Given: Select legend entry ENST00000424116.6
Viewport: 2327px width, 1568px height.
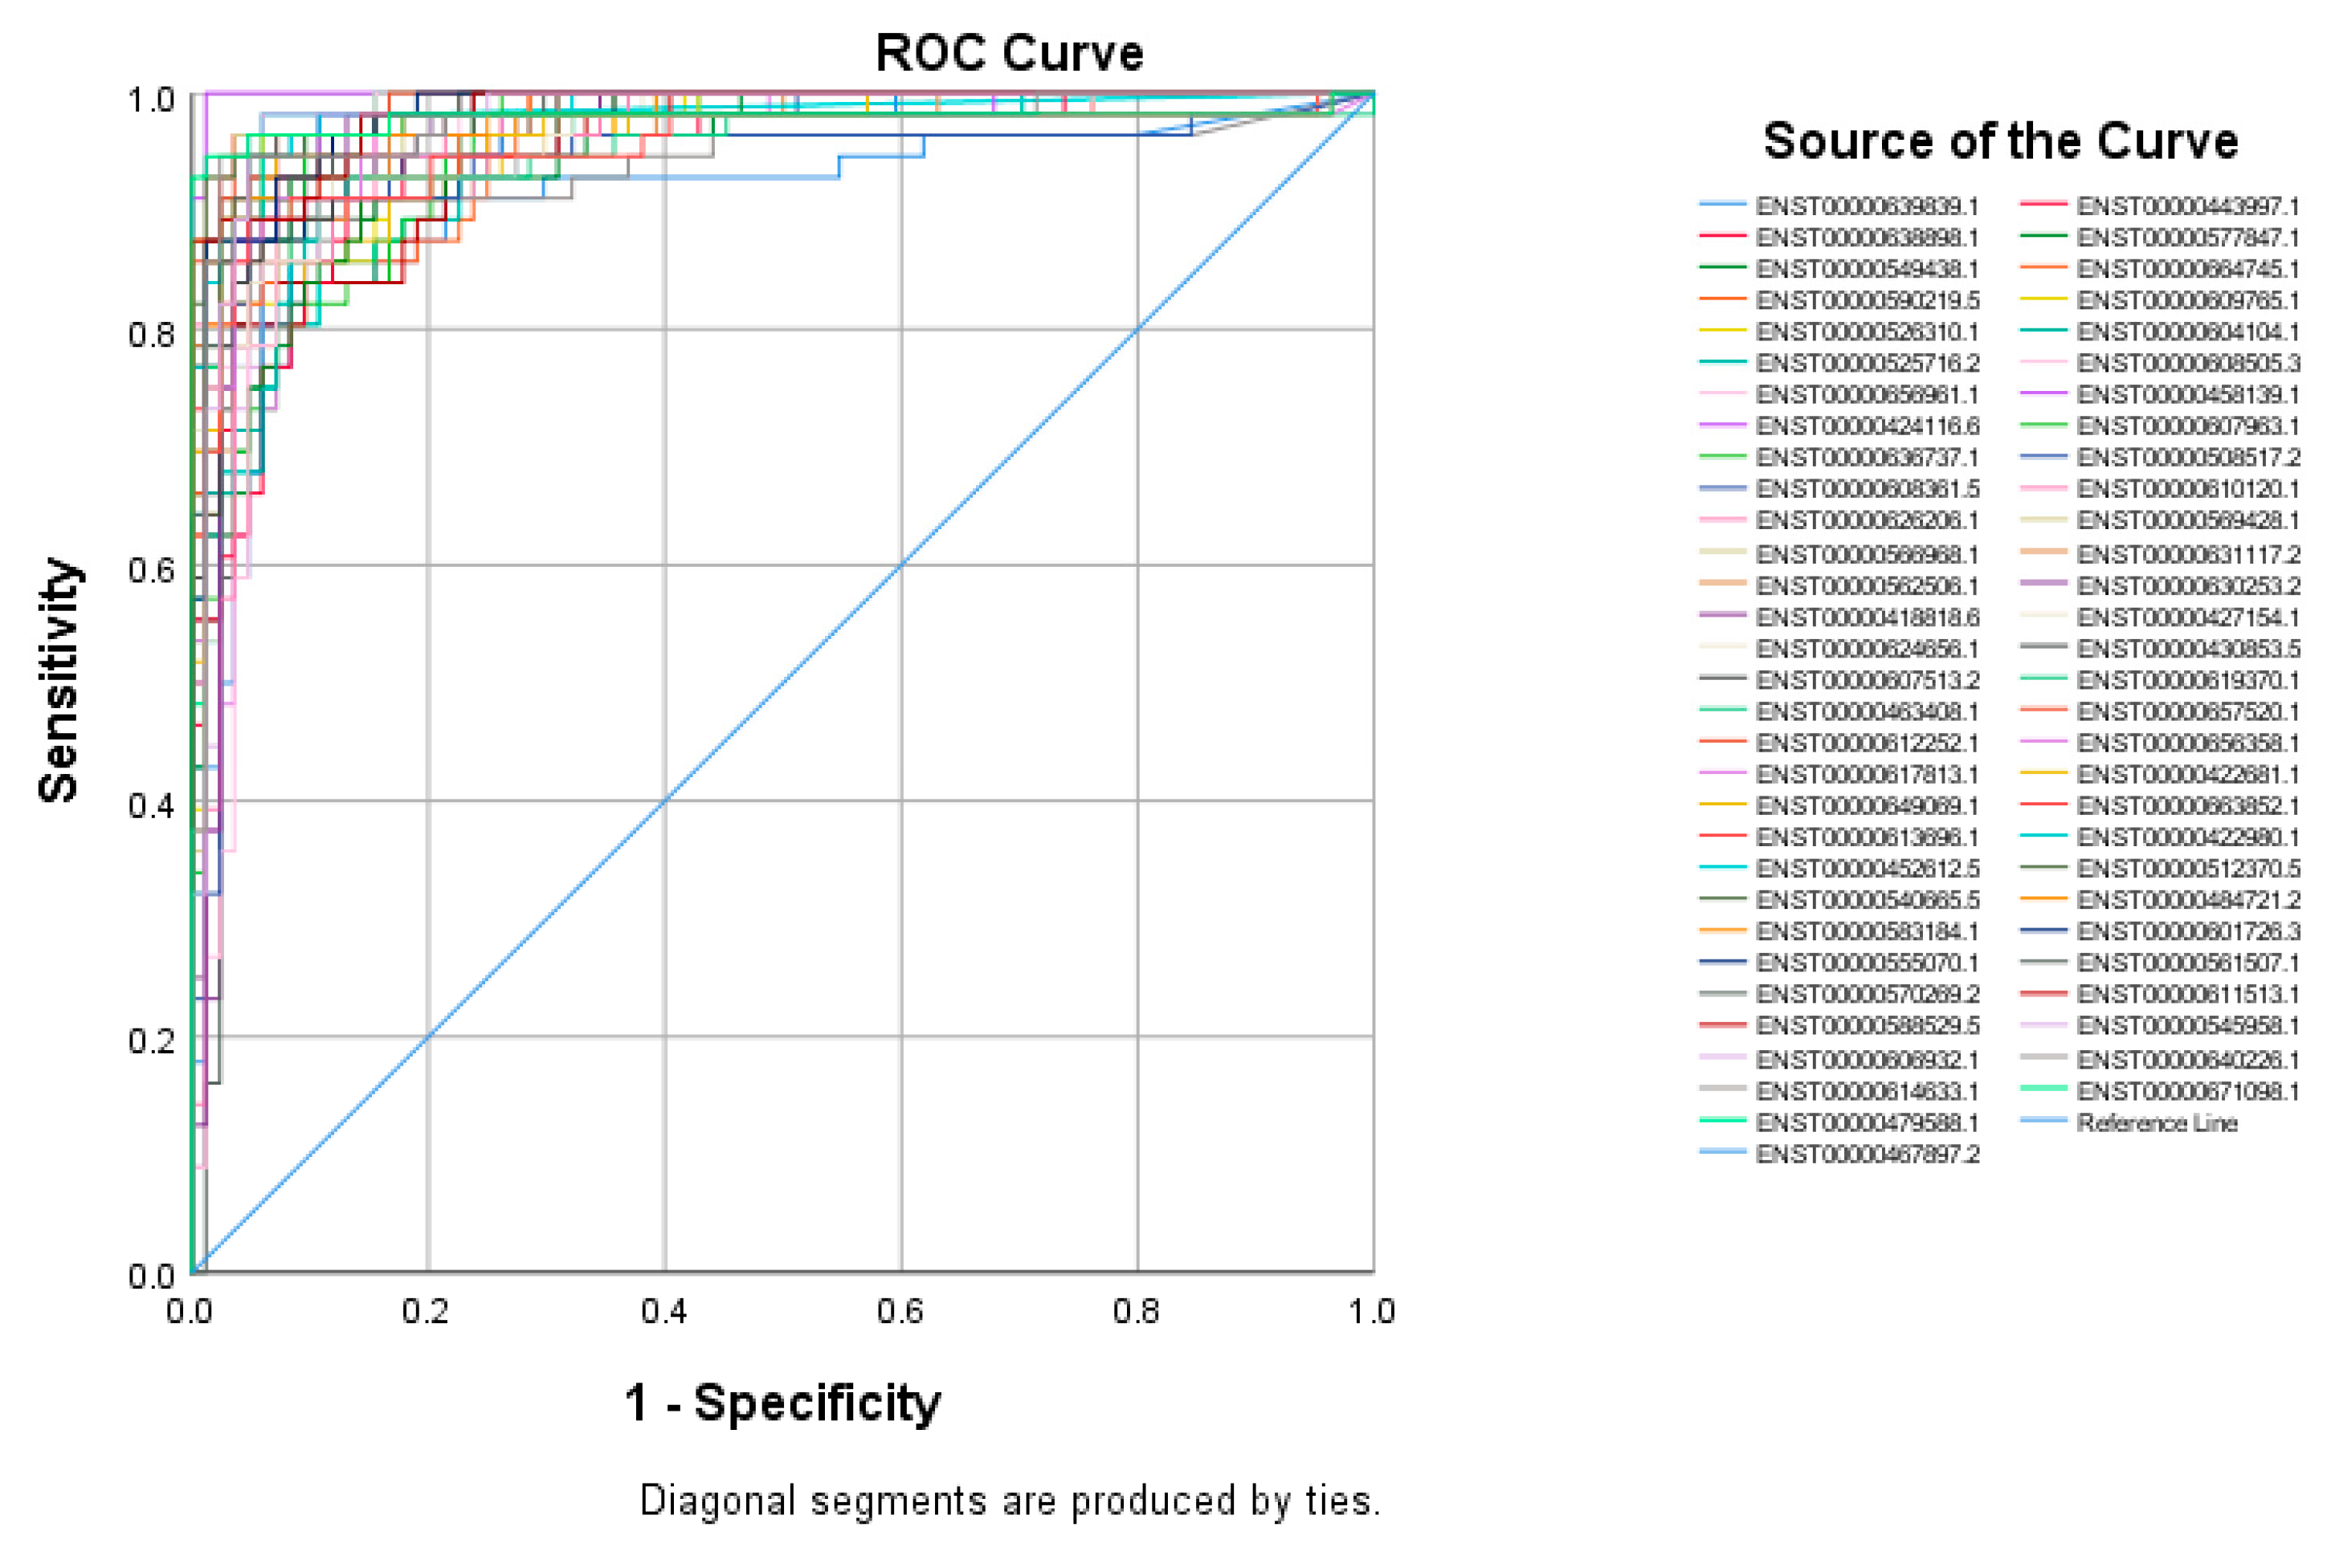Looking at the screenshot, I should [1867, 426].
